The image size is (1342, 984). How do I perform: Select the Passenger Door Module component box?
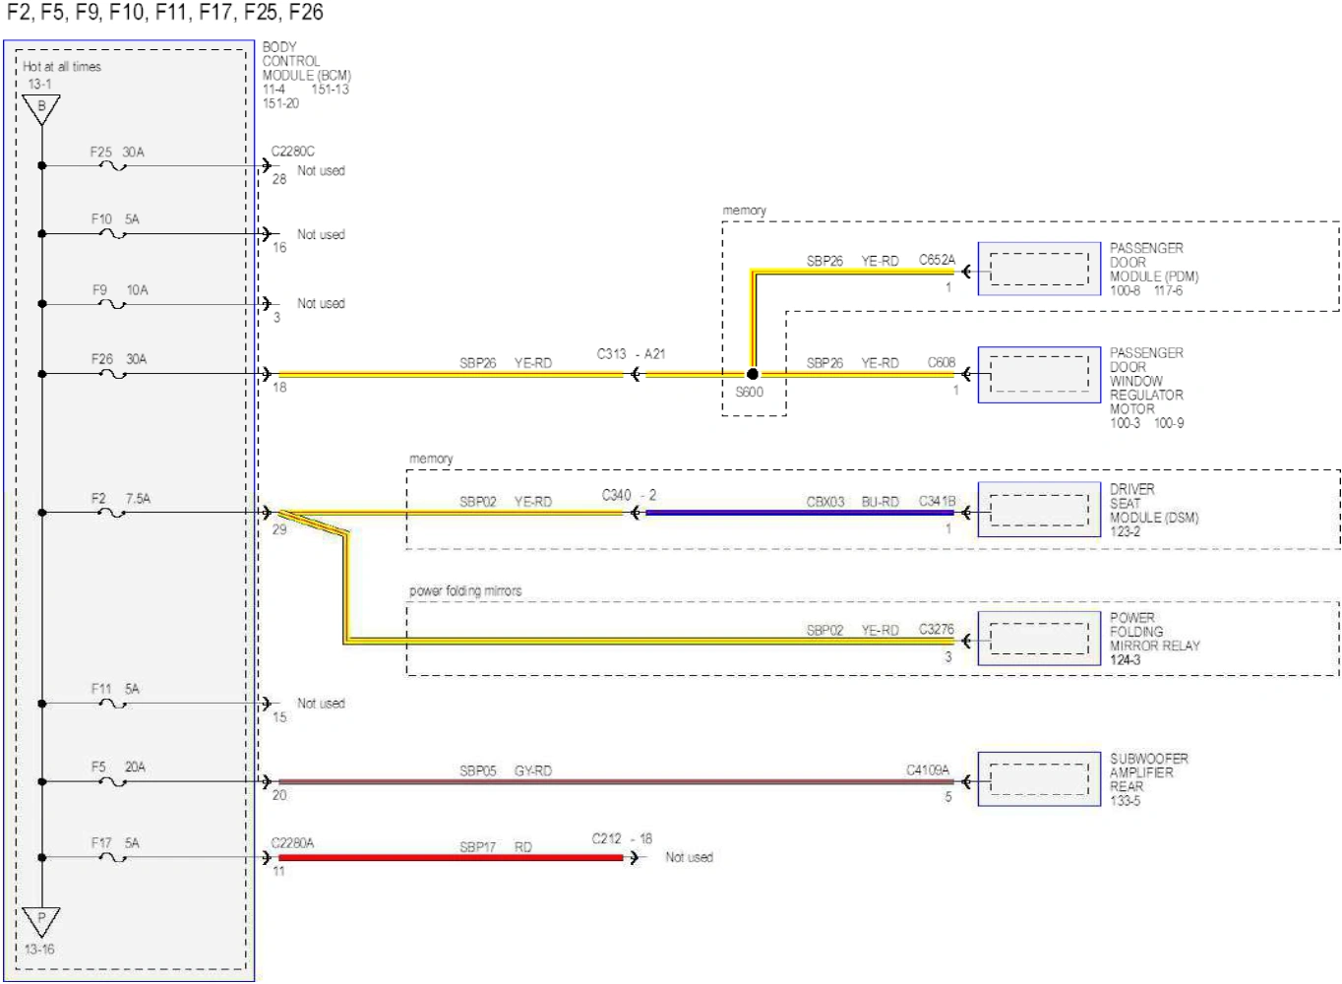tap(1039, 269)
